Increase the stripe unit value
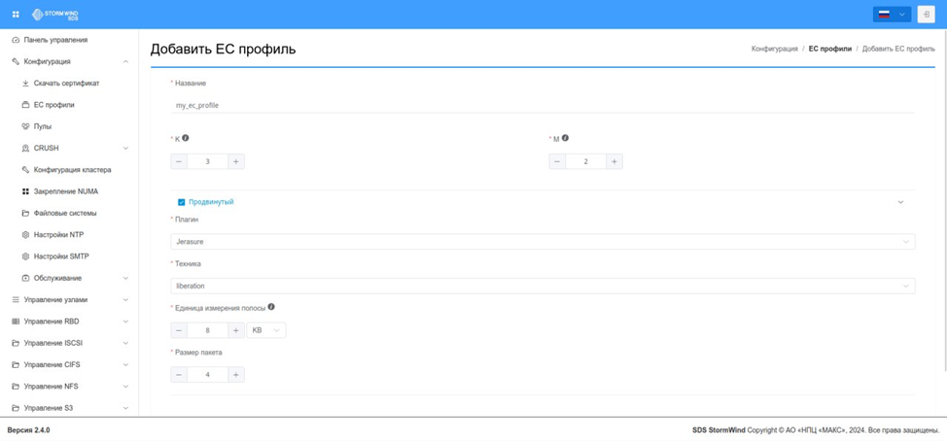947x441 pixels. (236, 330)
